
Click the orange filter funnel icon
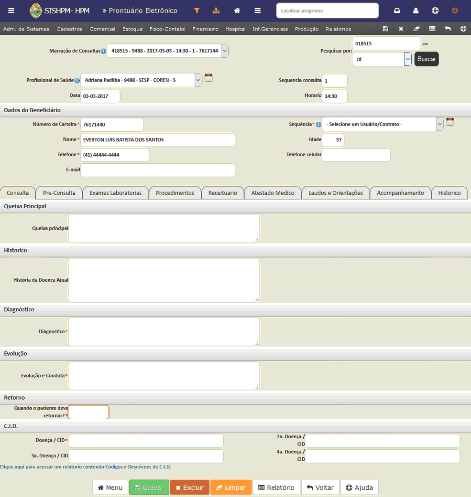tap(197, 11)
